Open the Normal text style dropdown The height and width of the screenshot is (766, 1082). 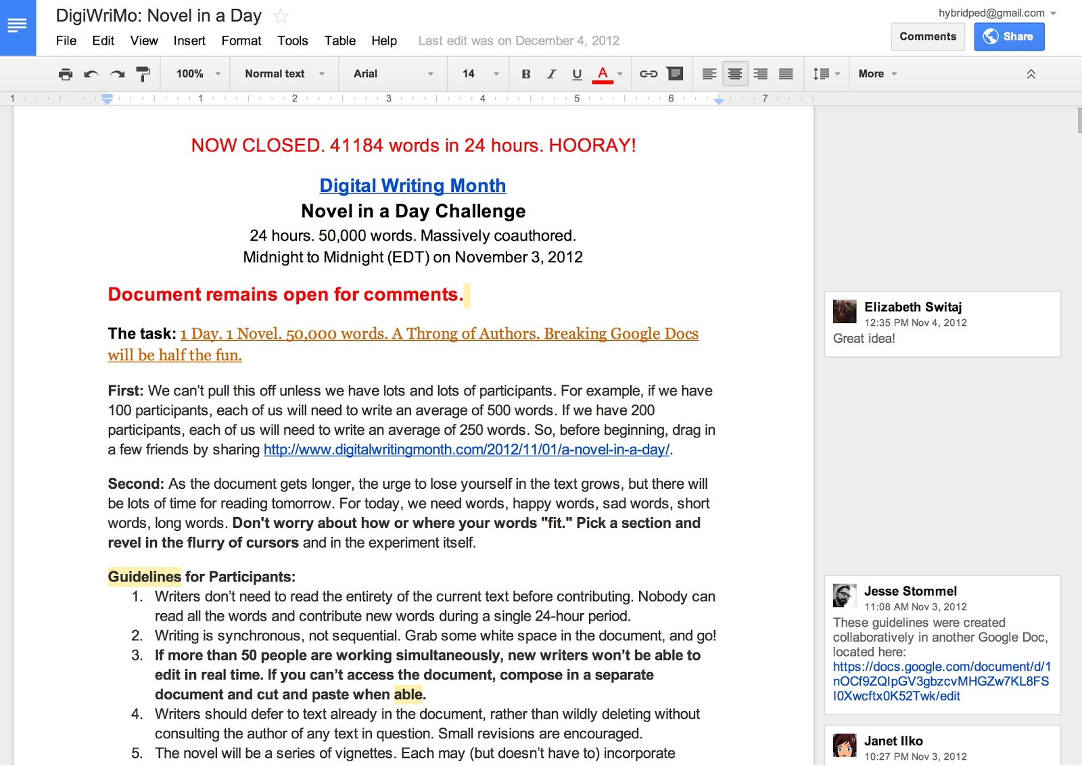tap(285, 74)
